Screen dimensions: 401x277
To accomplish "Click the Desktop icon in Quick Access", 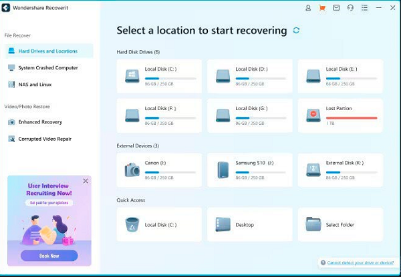I will click(x=223, y=224).
